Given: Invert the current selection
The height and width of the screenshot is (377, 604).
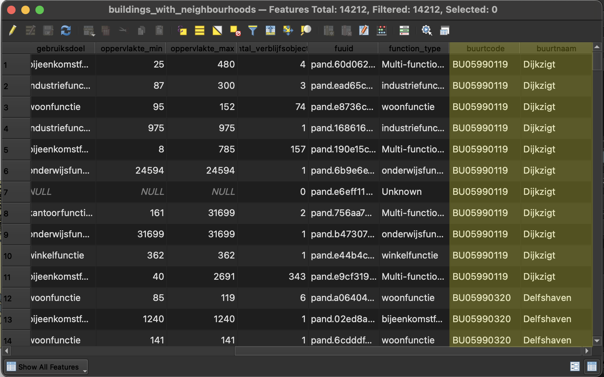Looking at the screenshot, I should click(x=217, y=31).
